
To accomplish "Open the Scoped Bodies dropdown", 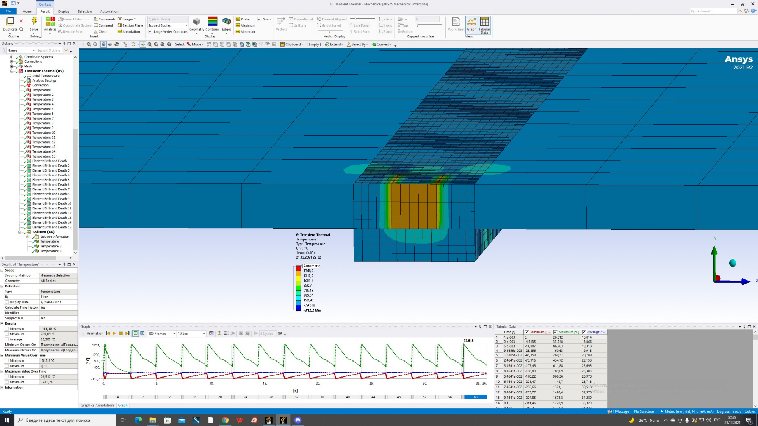I will point(168,25).
